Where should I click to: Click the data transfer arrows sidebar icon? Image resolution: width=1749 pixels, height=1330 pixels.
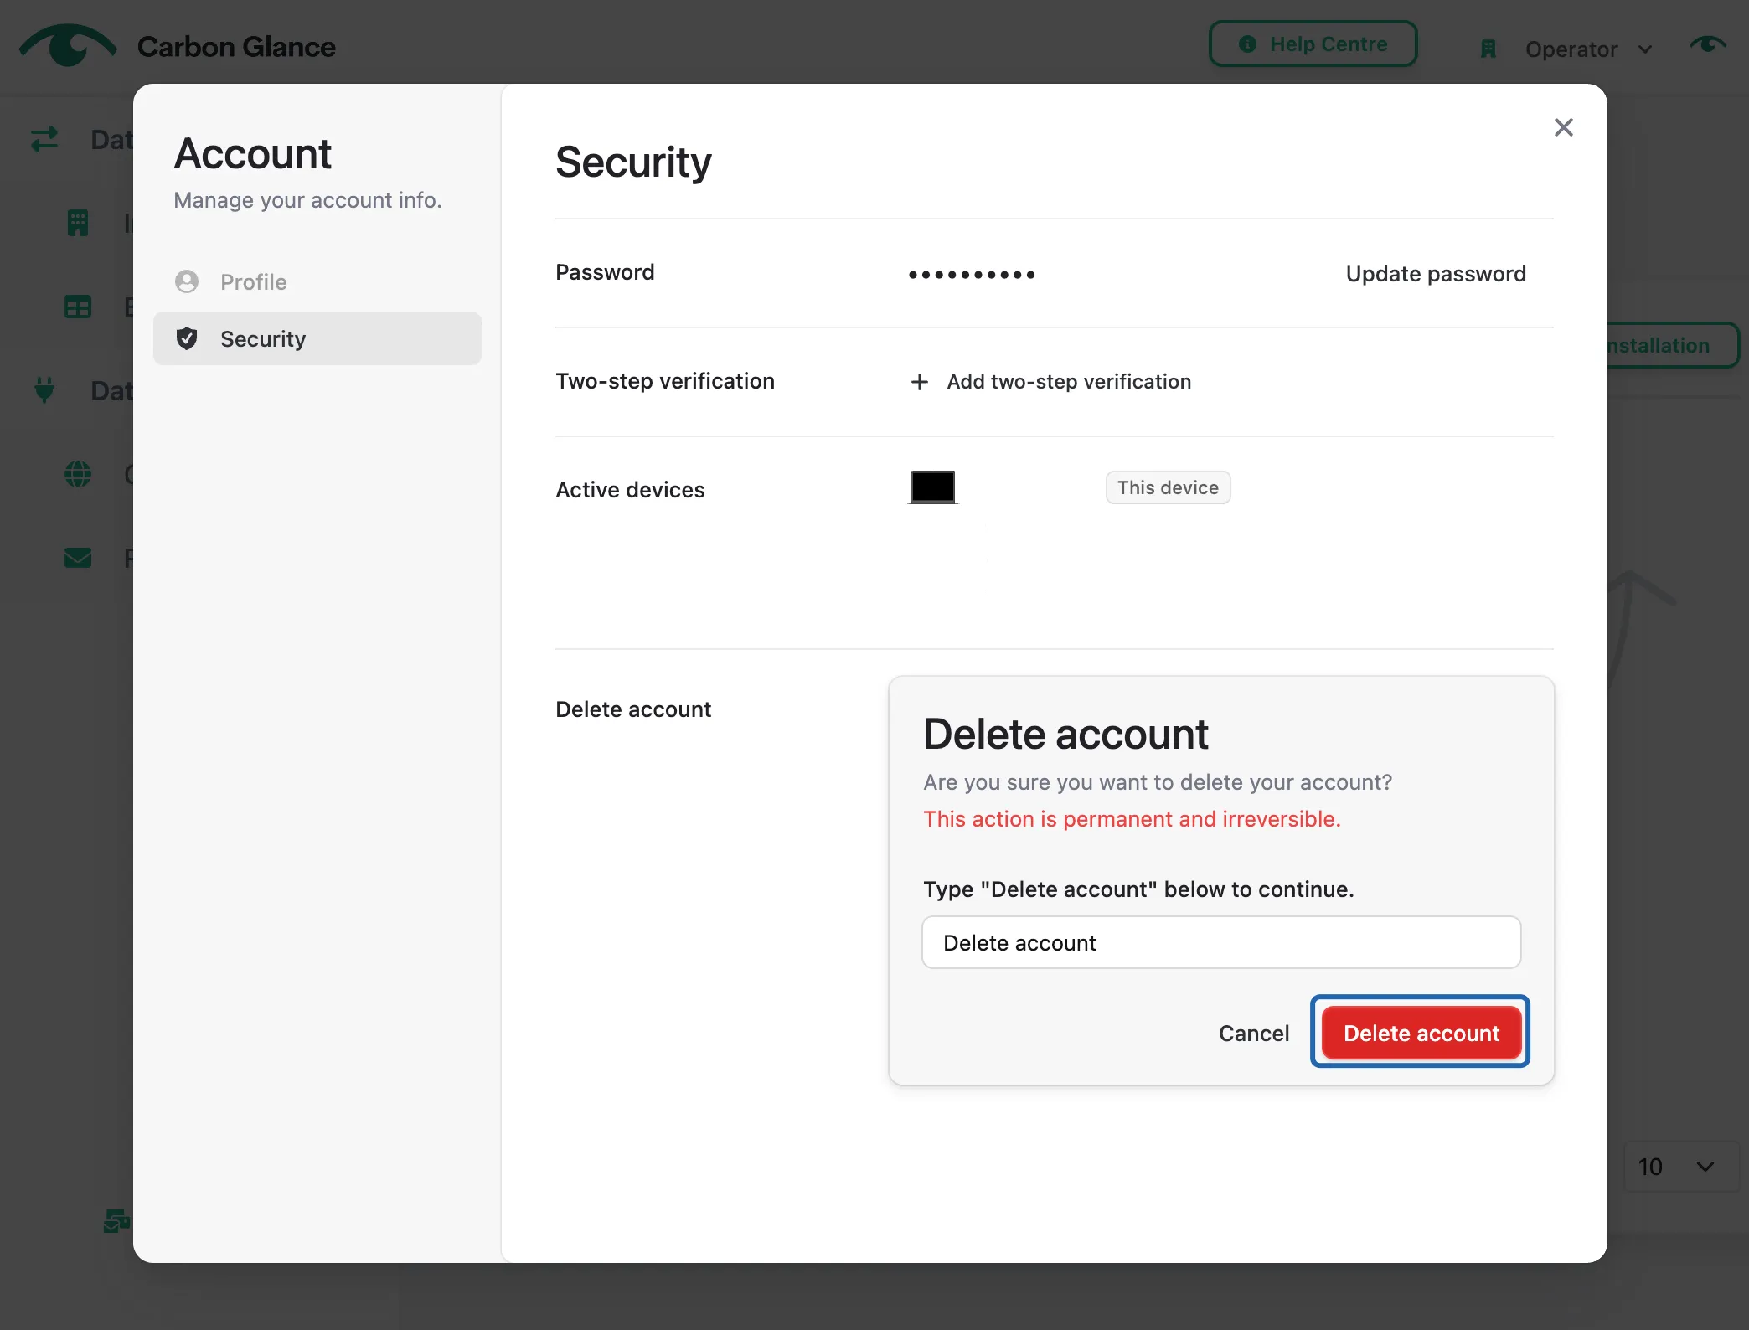coord(44,138)
